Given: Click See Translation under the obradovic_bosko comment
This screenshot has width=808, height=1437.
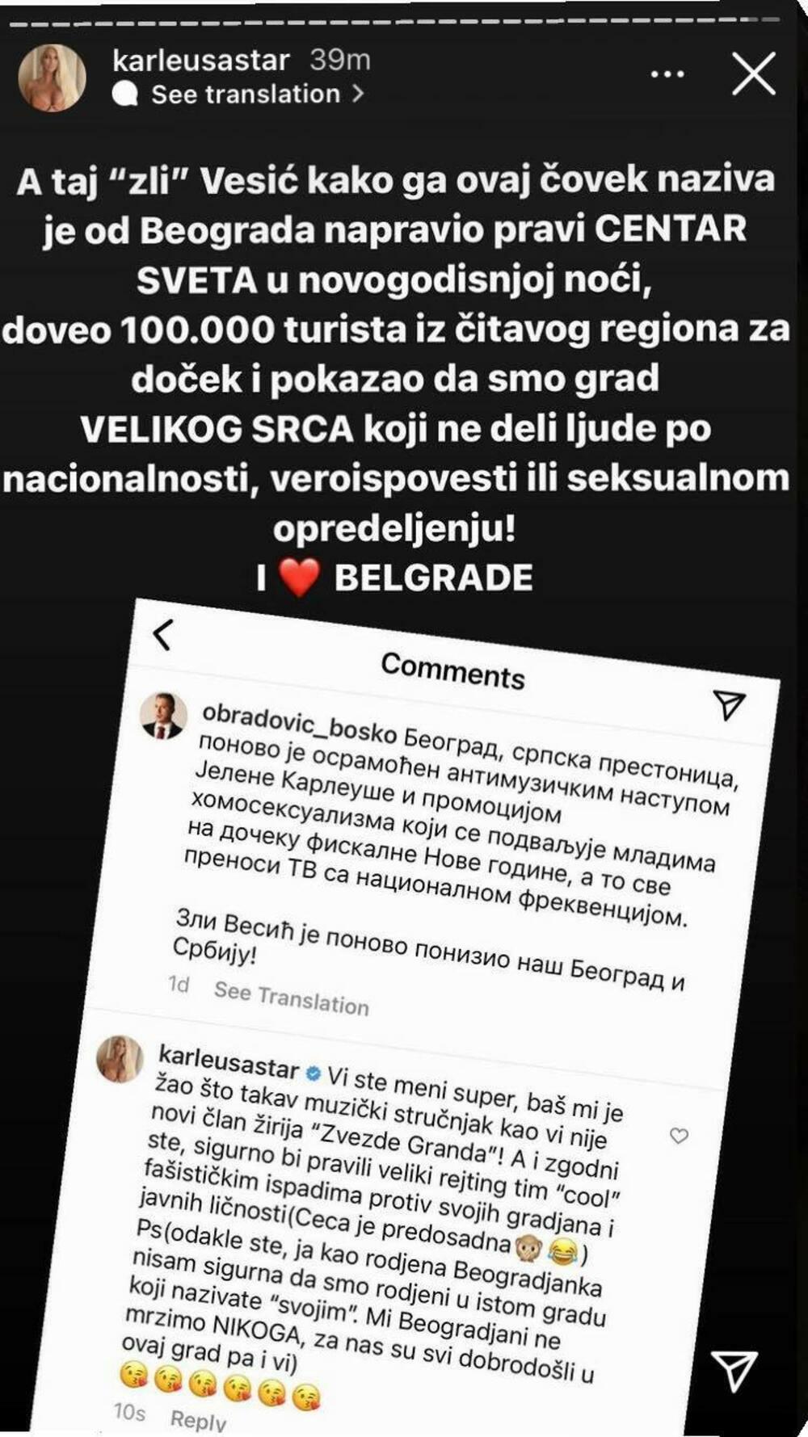Looking at the screenshot, I should coord(291,998).
